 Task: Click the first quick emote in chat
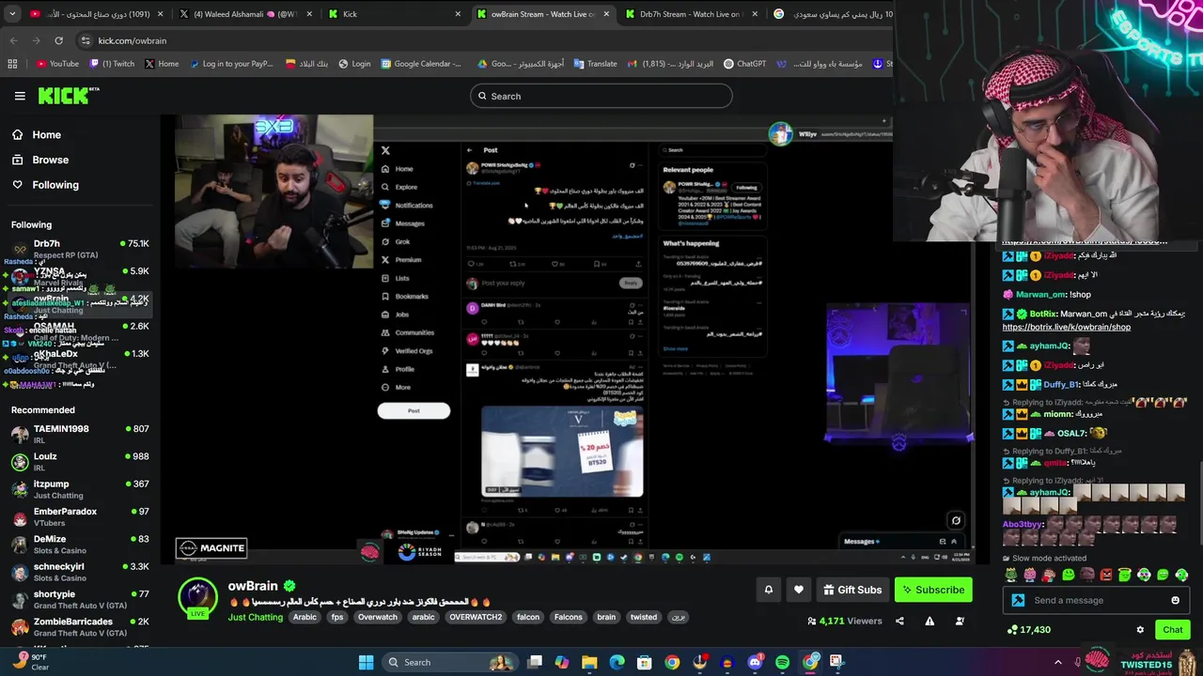pyautogui.click(x=1011, y=575)
